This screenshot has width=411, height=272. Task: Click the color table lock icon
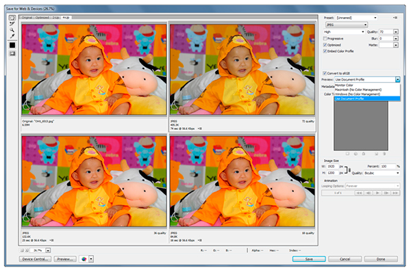tap(364, 154)
